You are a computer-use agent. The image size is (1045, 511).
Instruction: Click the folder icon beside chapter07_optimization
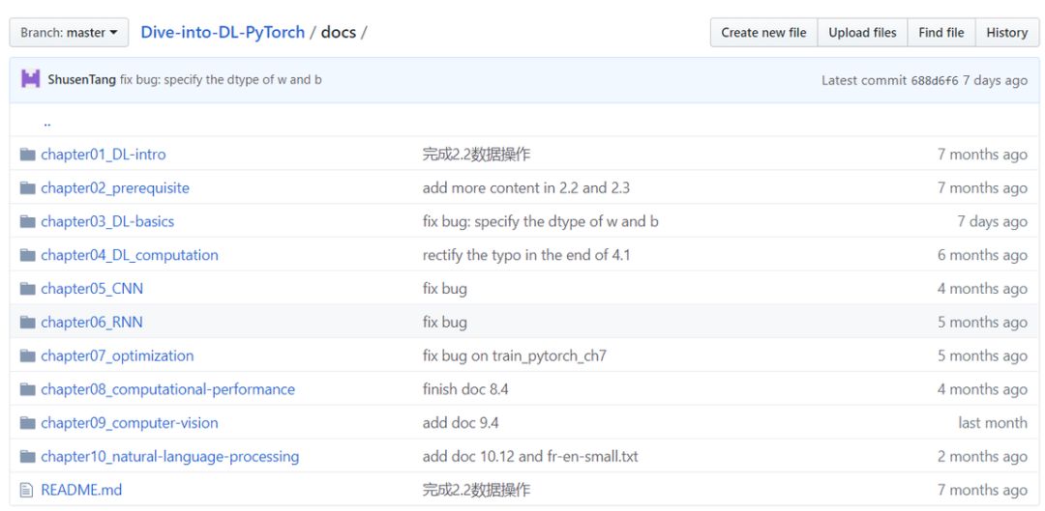(27, 356)
